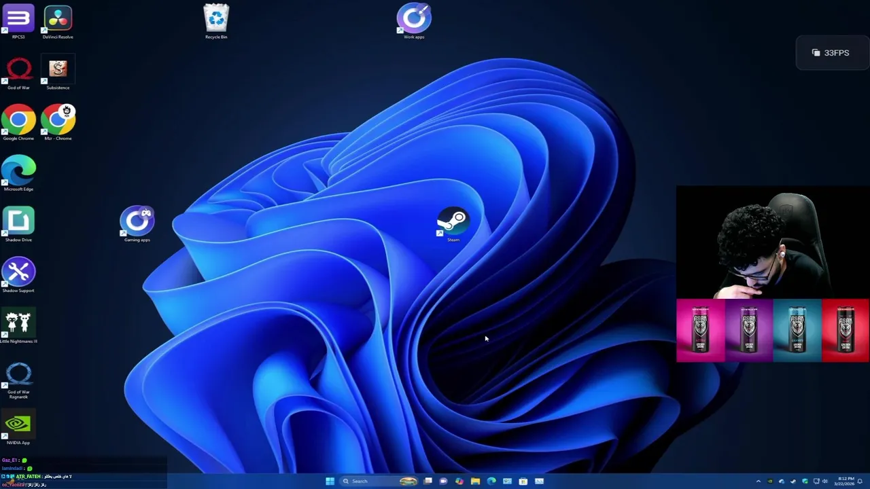Expand the hidden system tray icons
This screenshot has height=489, width=870.
[x=759, y=482]
